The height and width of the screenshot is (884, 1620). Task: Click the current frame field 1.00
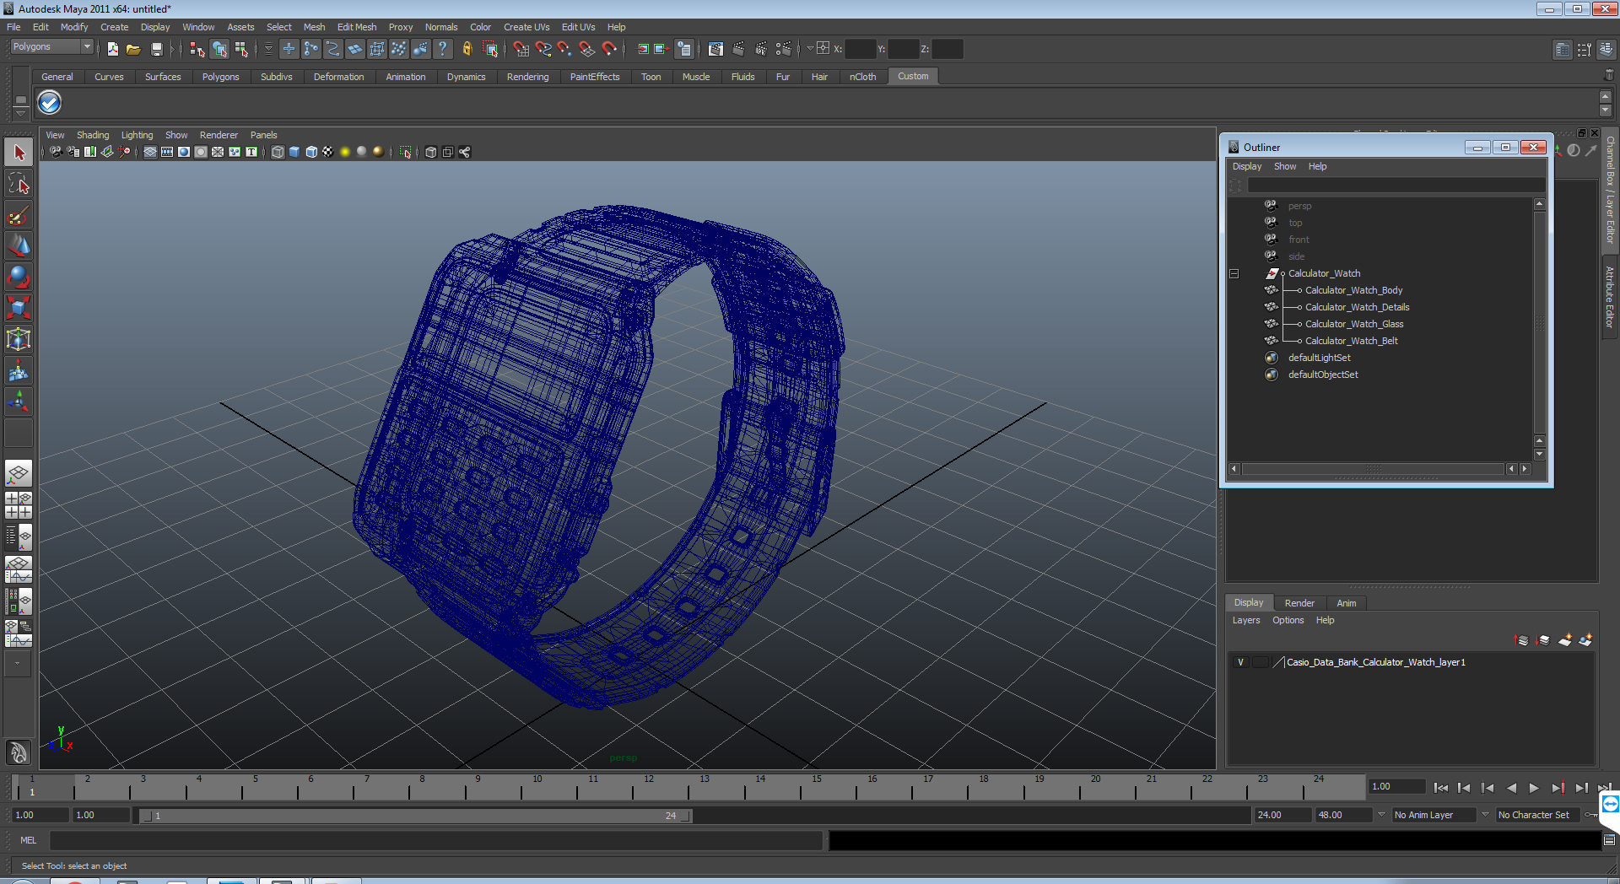pyautogui.click(x=1397, y=786)
